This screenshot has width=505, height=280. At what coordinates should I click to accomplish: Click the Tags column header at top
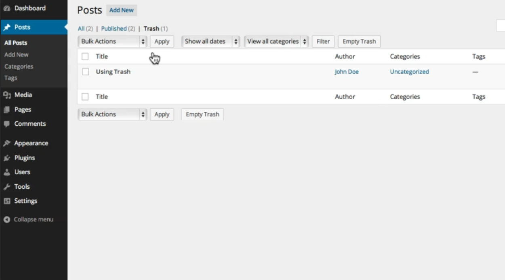(479, 57)
